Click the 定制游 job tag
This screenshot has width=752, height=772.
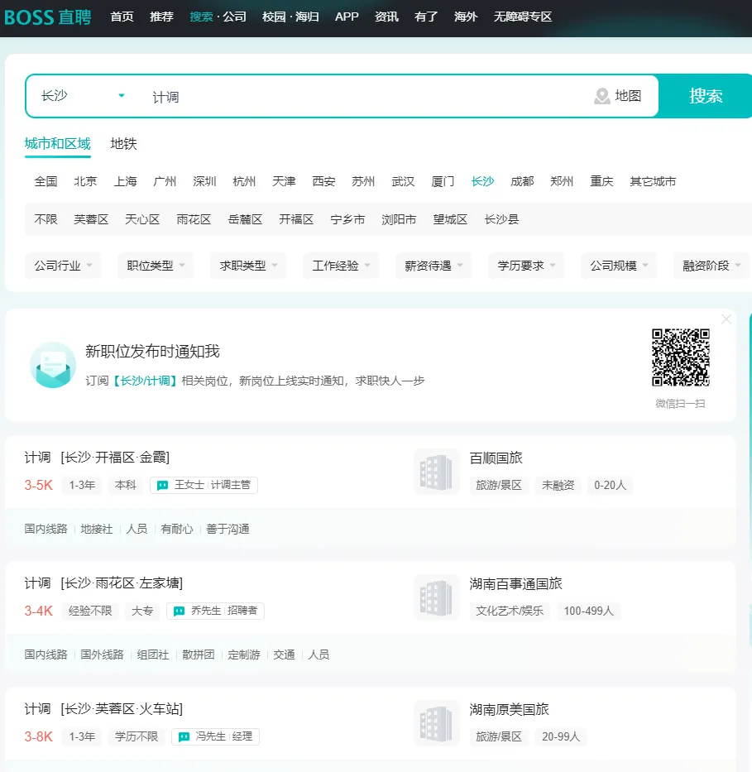click(x=244, y=655)
